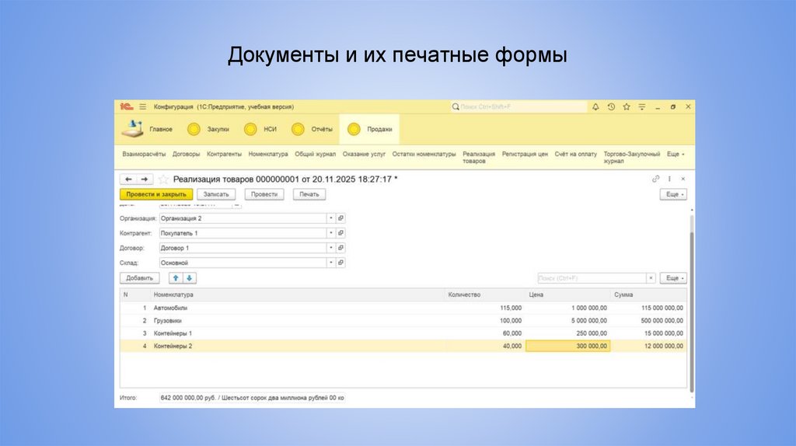
Task: Switch to the НСИ section
Action: click(x=260, y=129)
